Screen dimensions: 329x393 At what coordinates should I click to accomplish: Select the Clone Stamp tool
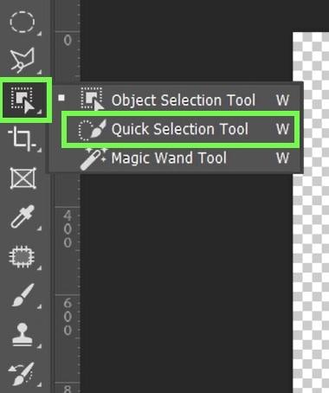tap(23, 334)
